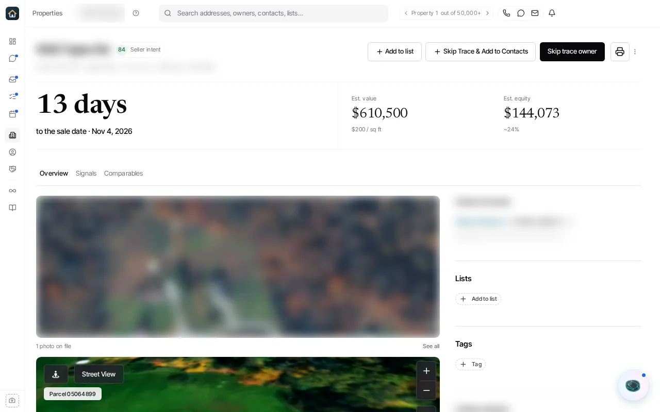The height and width of the screenshot is (412, 660).
Task: Zoom out on the map
Action: point(426,390)
